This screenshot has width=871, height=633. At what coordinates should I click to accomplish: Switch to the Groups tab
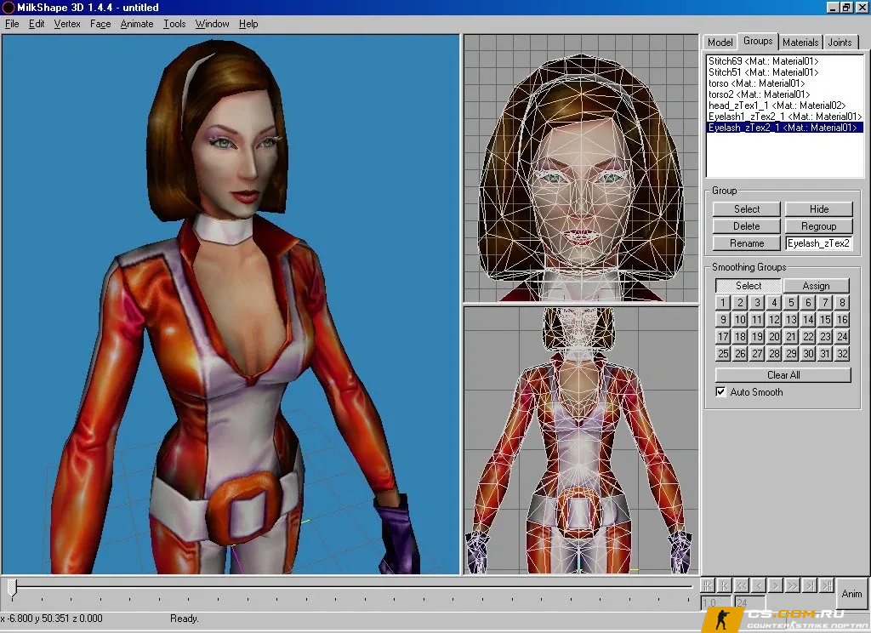tap(758, 41)
